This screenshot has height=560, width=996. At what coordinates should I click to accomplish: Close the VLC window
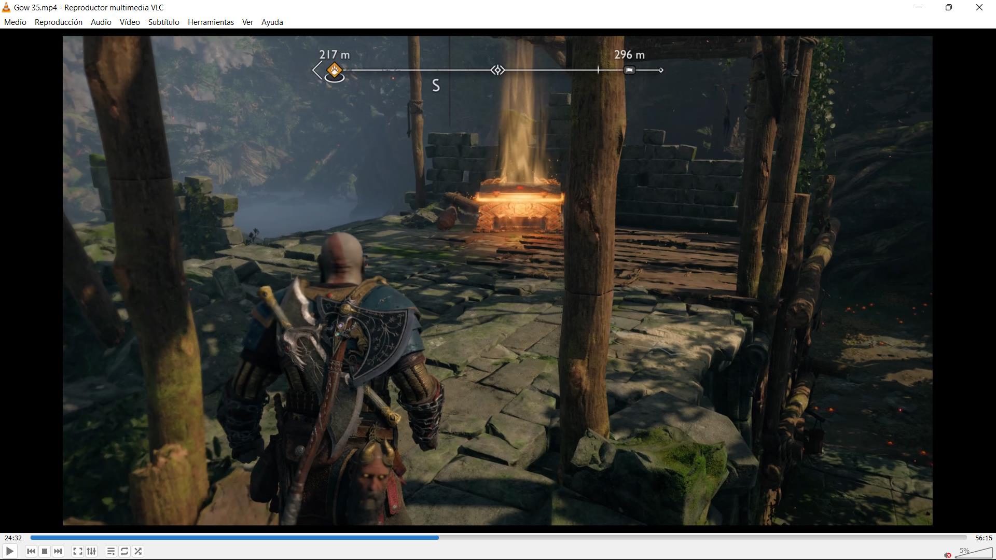pyautogui.click(x=979, y=7)
